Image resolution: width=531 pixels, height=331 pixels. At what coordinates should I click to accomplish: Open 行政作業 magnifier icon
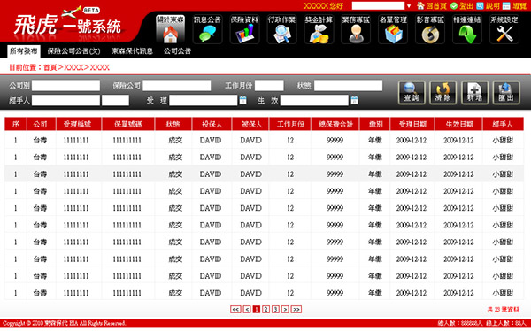coord(281,29)
